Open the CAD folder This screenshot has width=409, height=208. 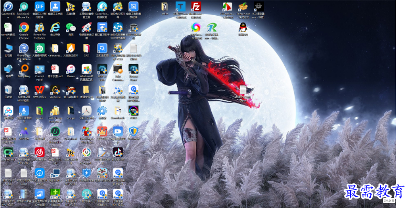coord(87,48)
